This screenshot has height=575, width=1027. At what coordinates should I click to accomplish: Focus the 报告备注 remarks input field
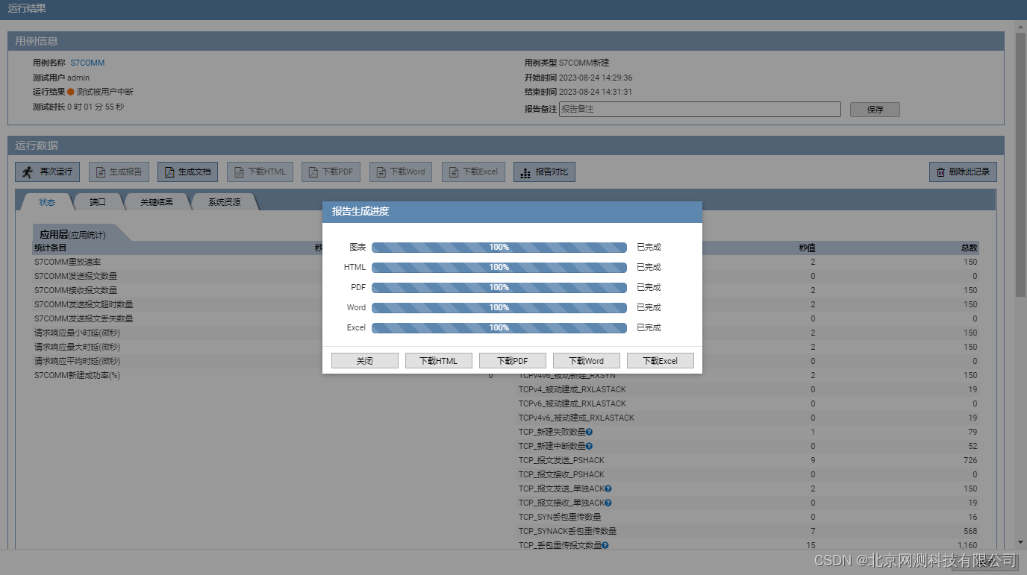[x=700, y=110]
